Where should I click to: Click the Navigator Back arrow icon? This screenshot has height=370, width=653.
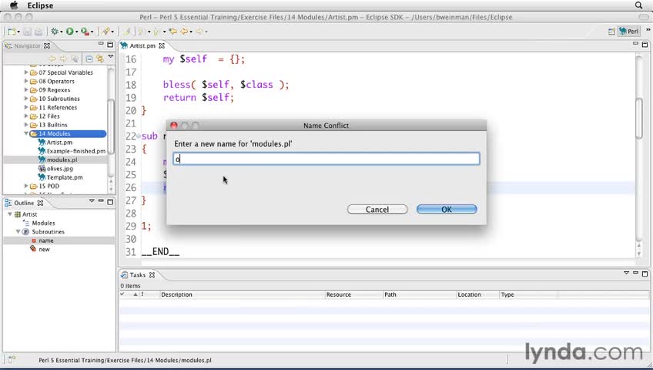pos(52,59)
